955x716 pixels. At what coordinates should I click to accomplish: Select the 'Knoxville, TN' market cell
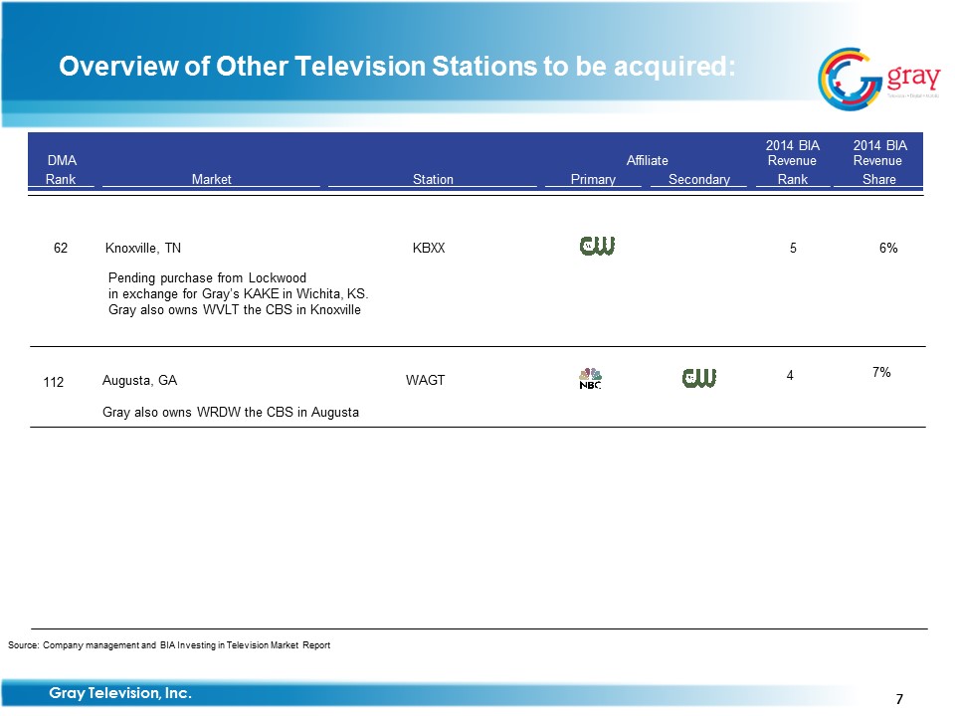click(143, 248)
